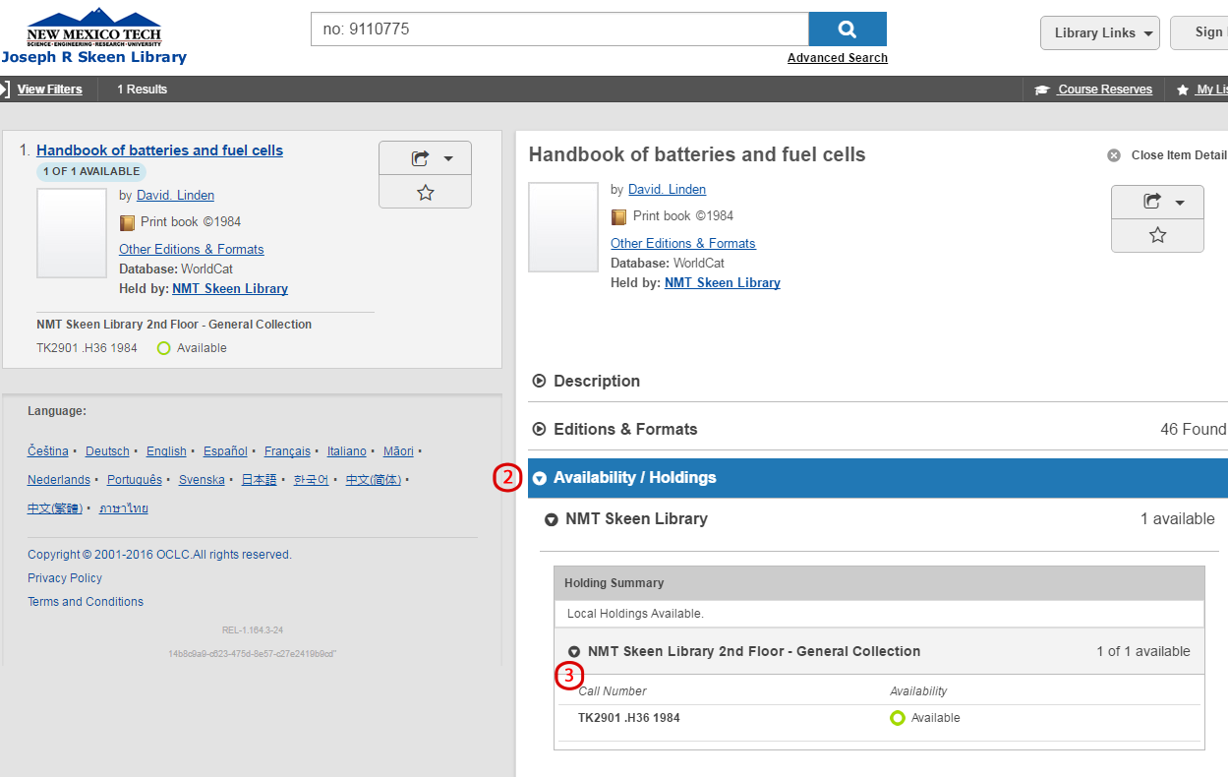This screenshot has height=777, width=1228.
Task: Star the result list item to save it
Action: point(425,193)
